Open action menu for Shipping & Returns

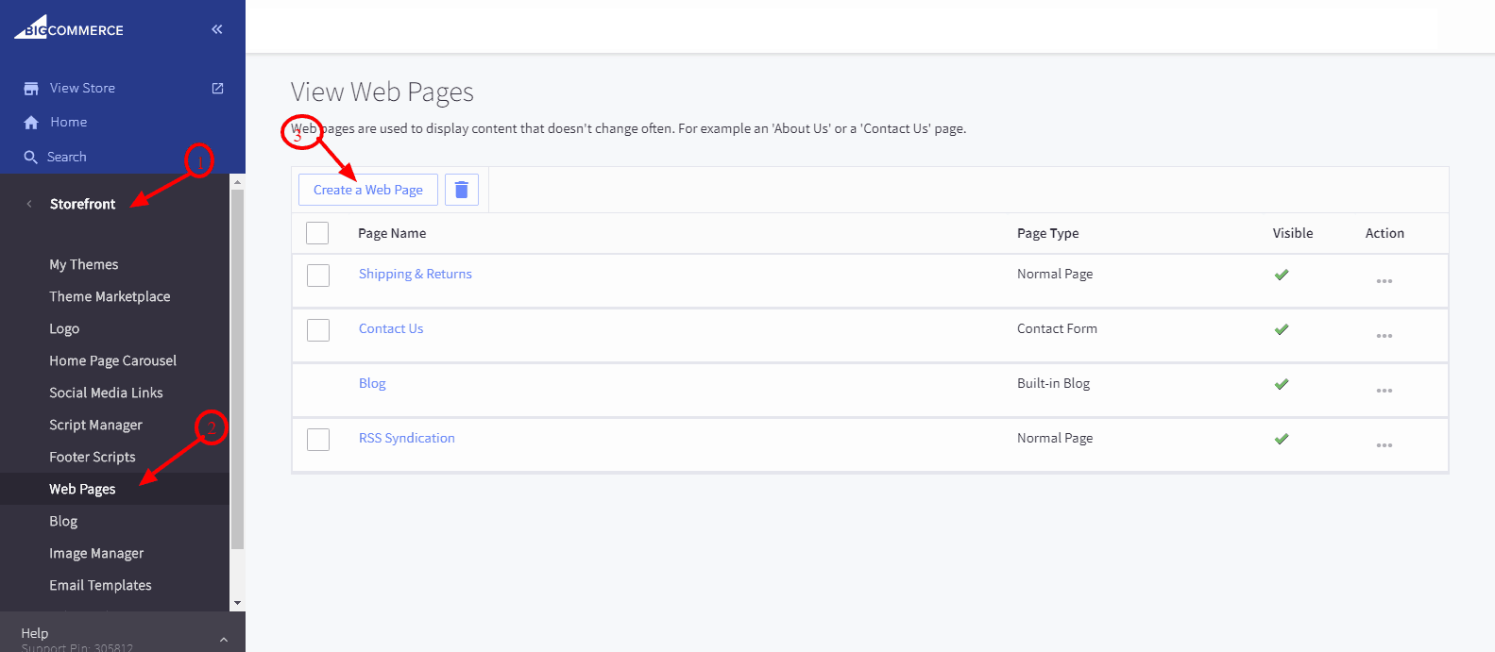[1384, 281]
